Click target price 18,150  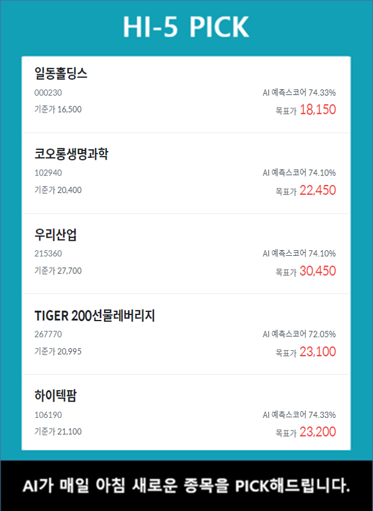(x=317, y=109)
